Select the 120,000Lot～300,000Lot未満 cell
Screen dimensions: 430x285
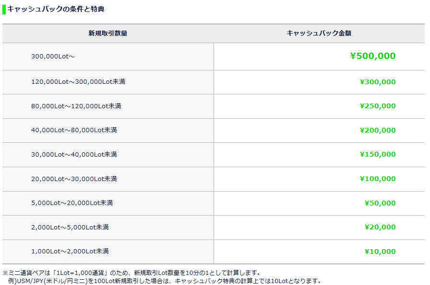78,82
